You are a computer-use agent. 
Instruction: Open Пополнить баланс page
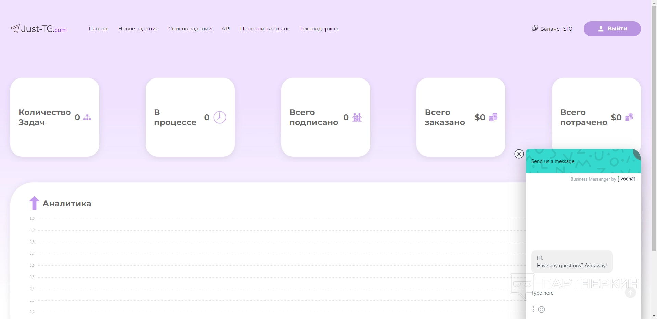[x=265, y=29]
